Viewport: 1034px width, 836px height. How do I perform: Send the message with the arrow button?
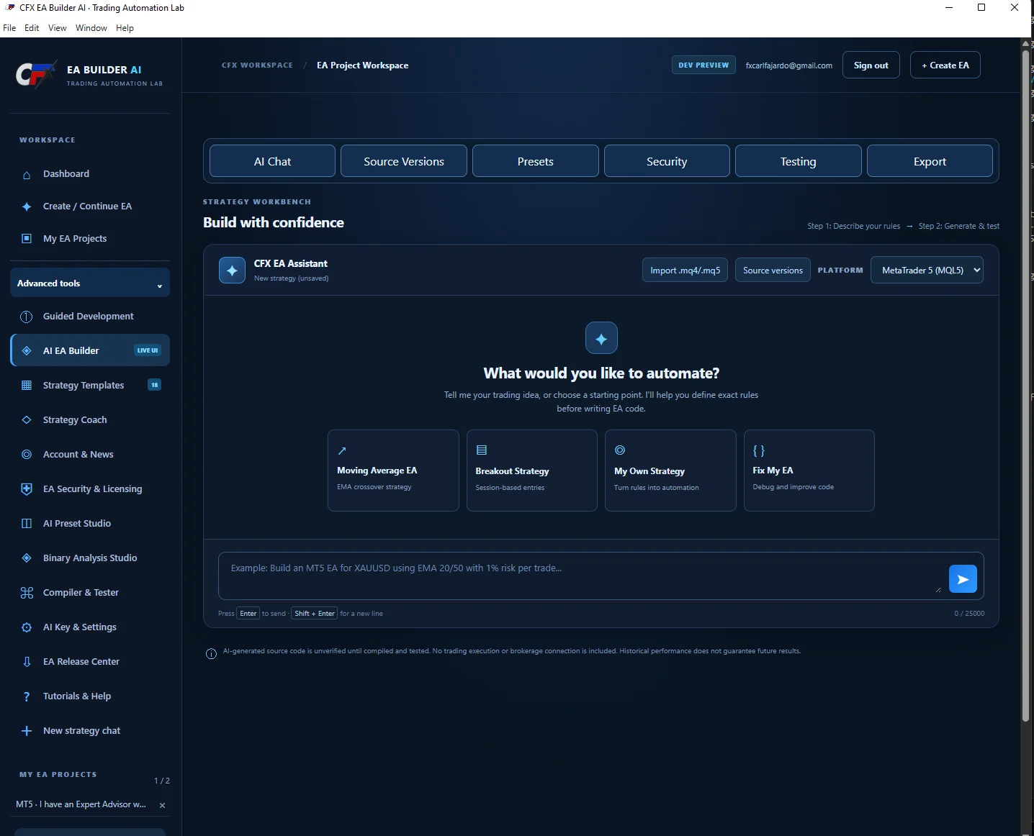point(963,579)
